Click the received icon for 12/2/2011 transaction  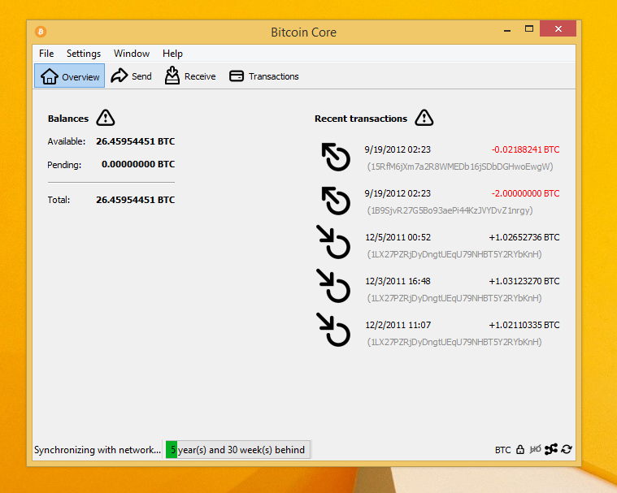pyautogui.click(x=333, y=330)
